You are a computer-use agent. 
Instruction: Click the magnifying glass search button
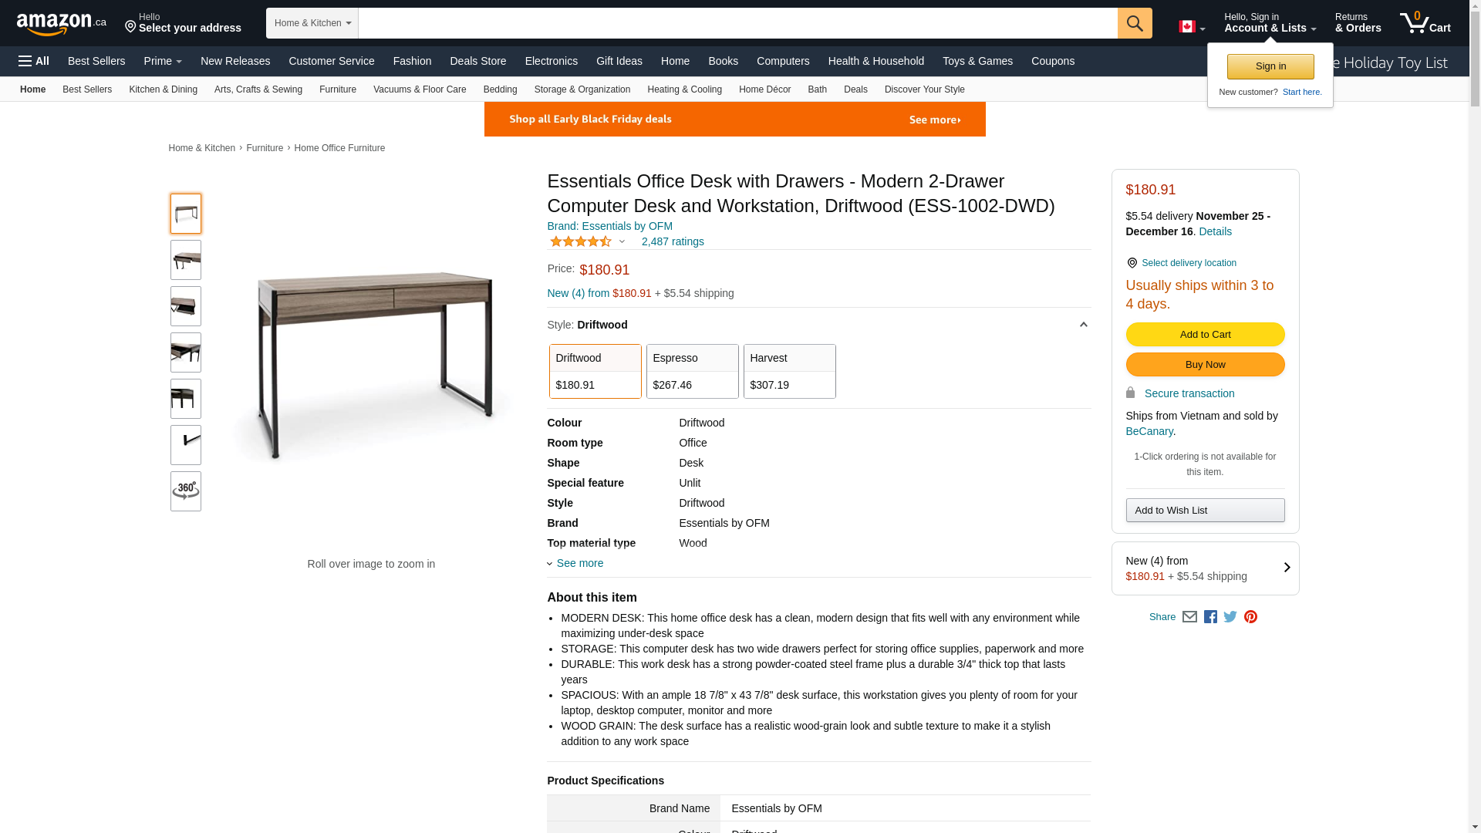pyautogui.click(x=1134, y=23)
